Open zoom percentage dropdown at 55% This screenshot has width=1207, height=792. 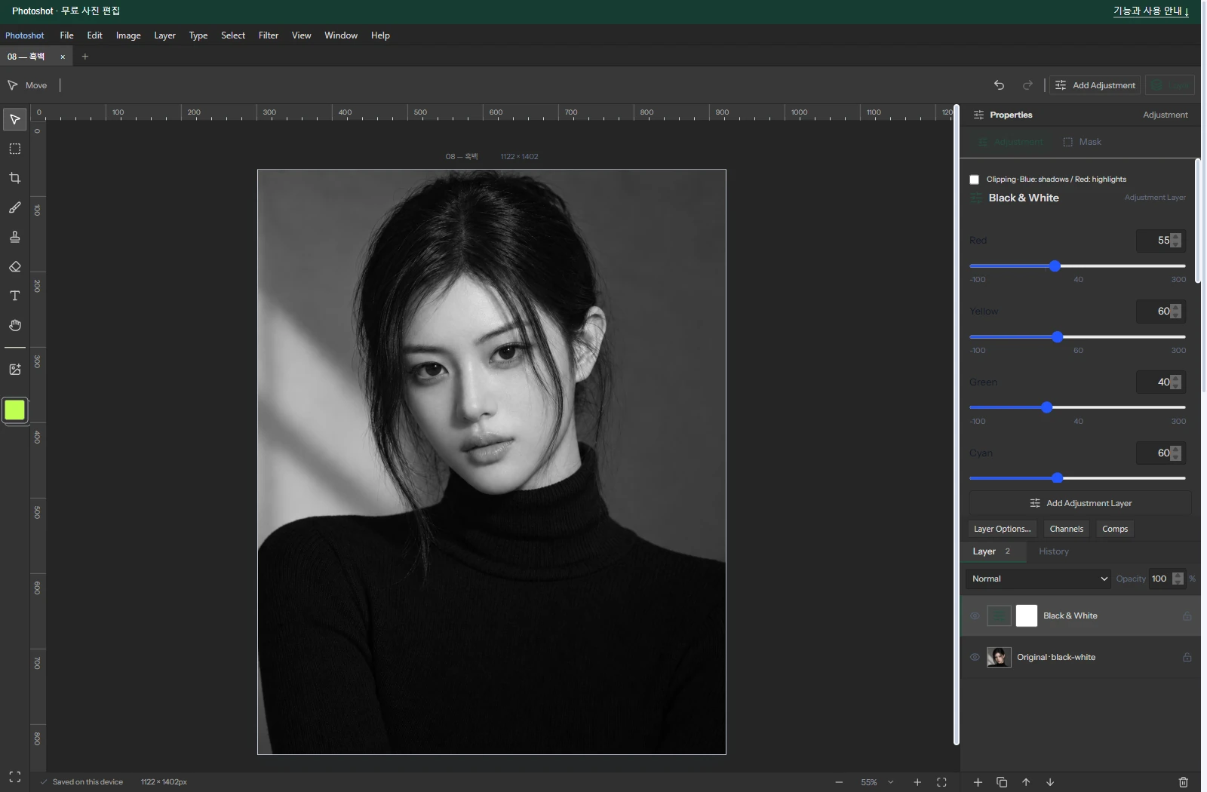point(890,782)
